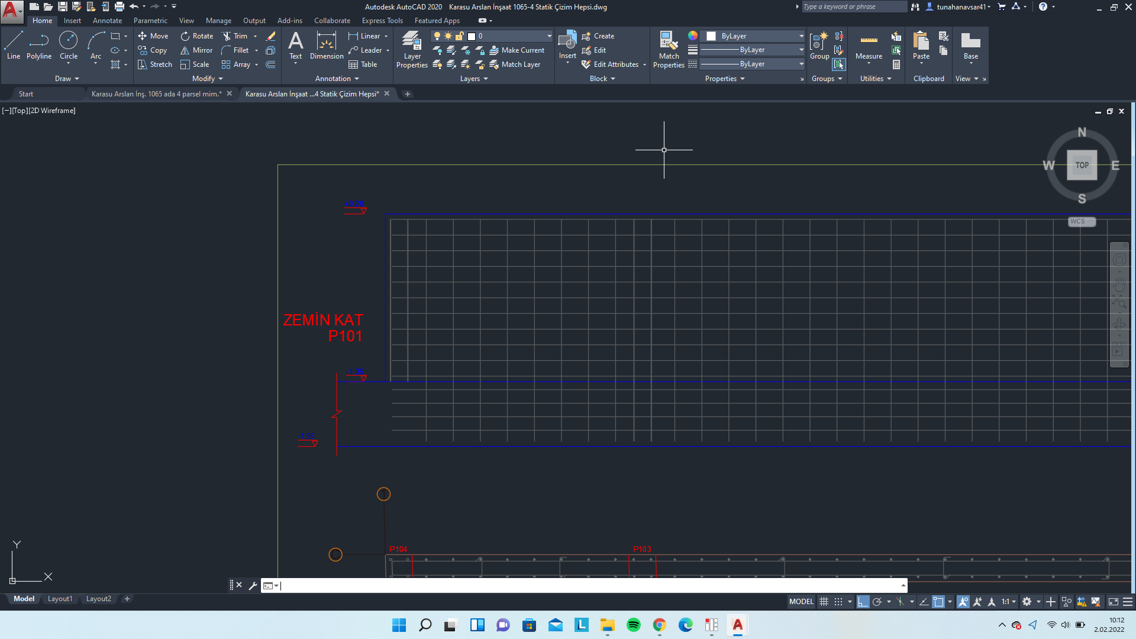
Task: Click the Group tool
Action: [x=819, y=46]
